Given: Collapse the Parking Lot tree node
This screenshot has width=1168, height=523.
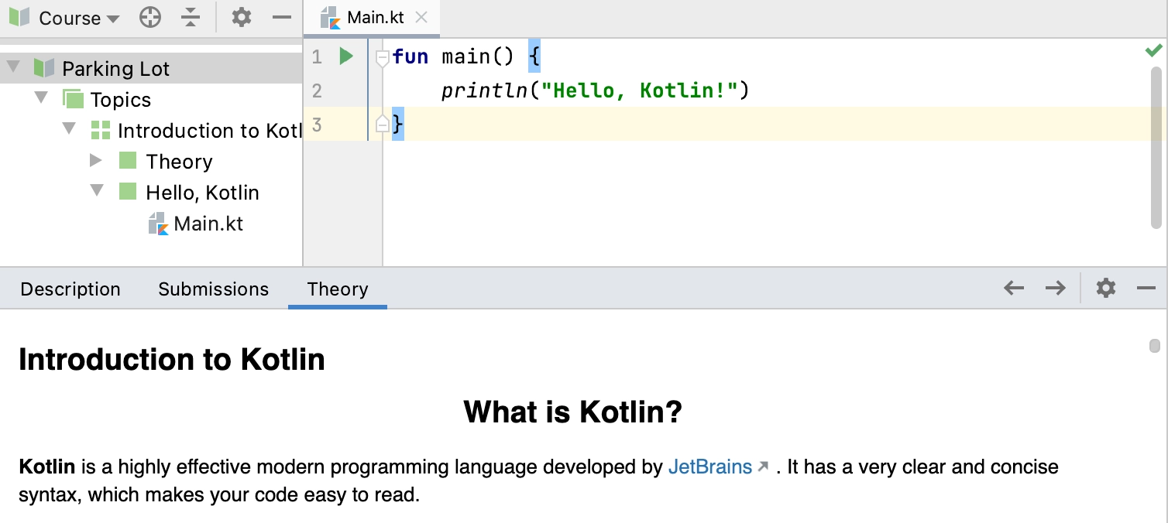Looking at the screenshot, I should [12, 68].
